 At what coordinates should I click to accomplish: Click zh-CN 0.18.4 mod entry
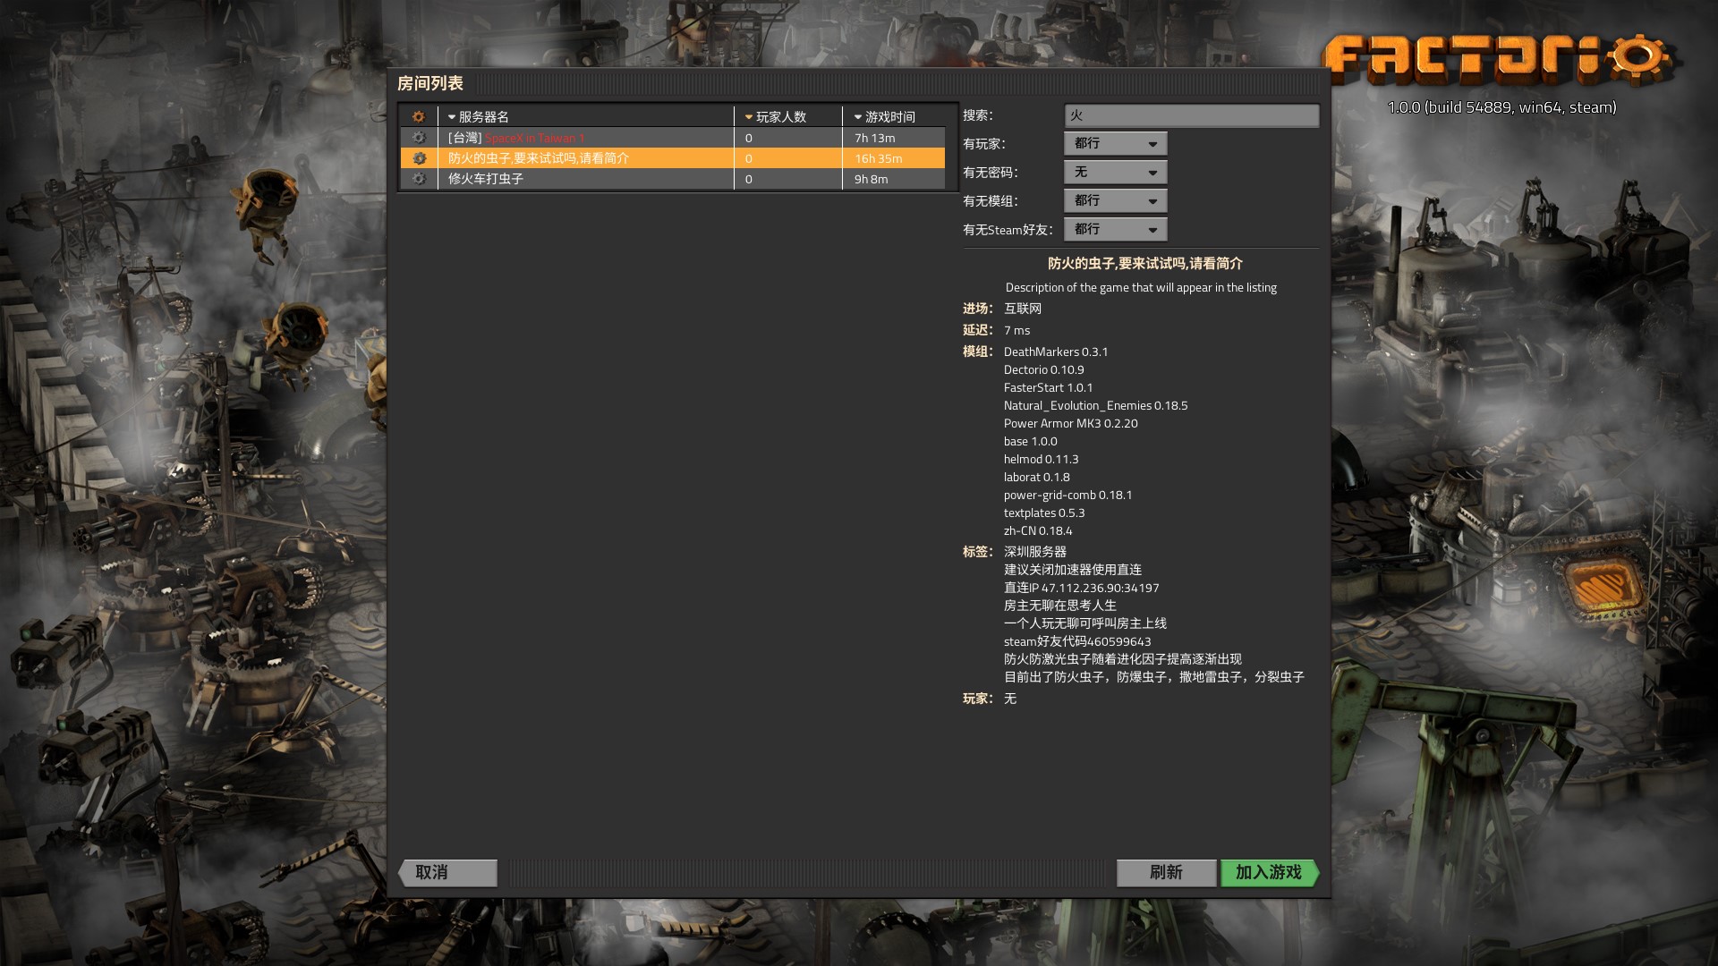coord(1038,531)
